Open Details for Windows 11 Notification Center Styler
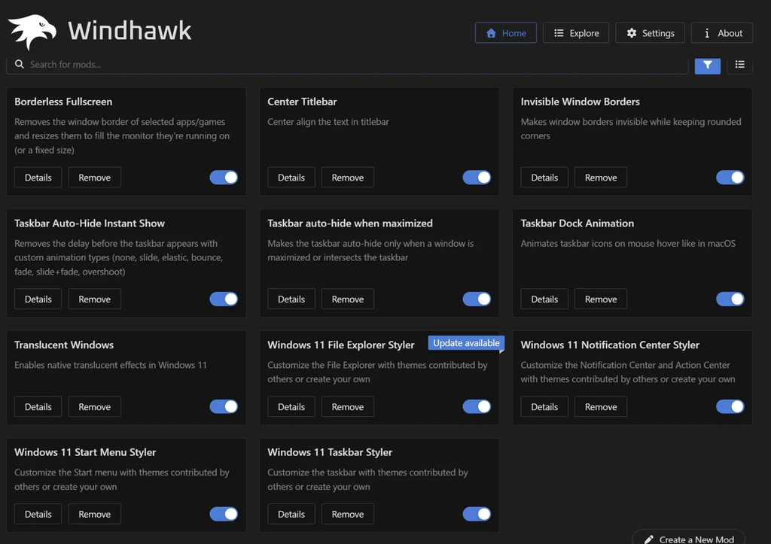 point(544,406)
